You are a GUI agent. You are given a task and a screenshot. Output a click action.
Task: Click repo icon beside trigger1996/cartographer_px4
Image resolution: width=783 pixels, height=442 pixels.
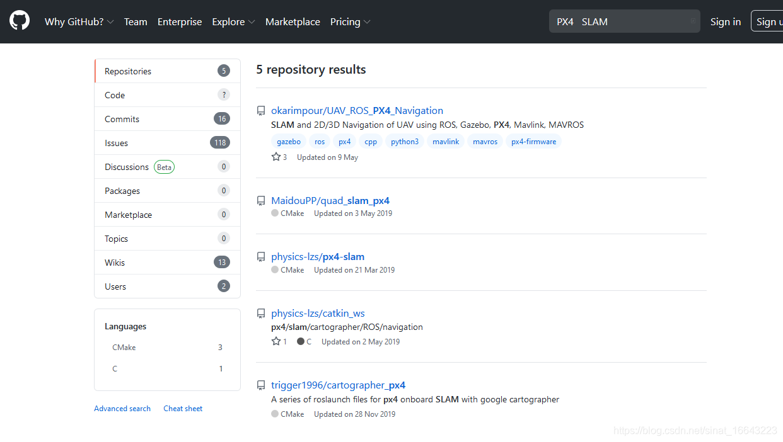pos(261,385)
